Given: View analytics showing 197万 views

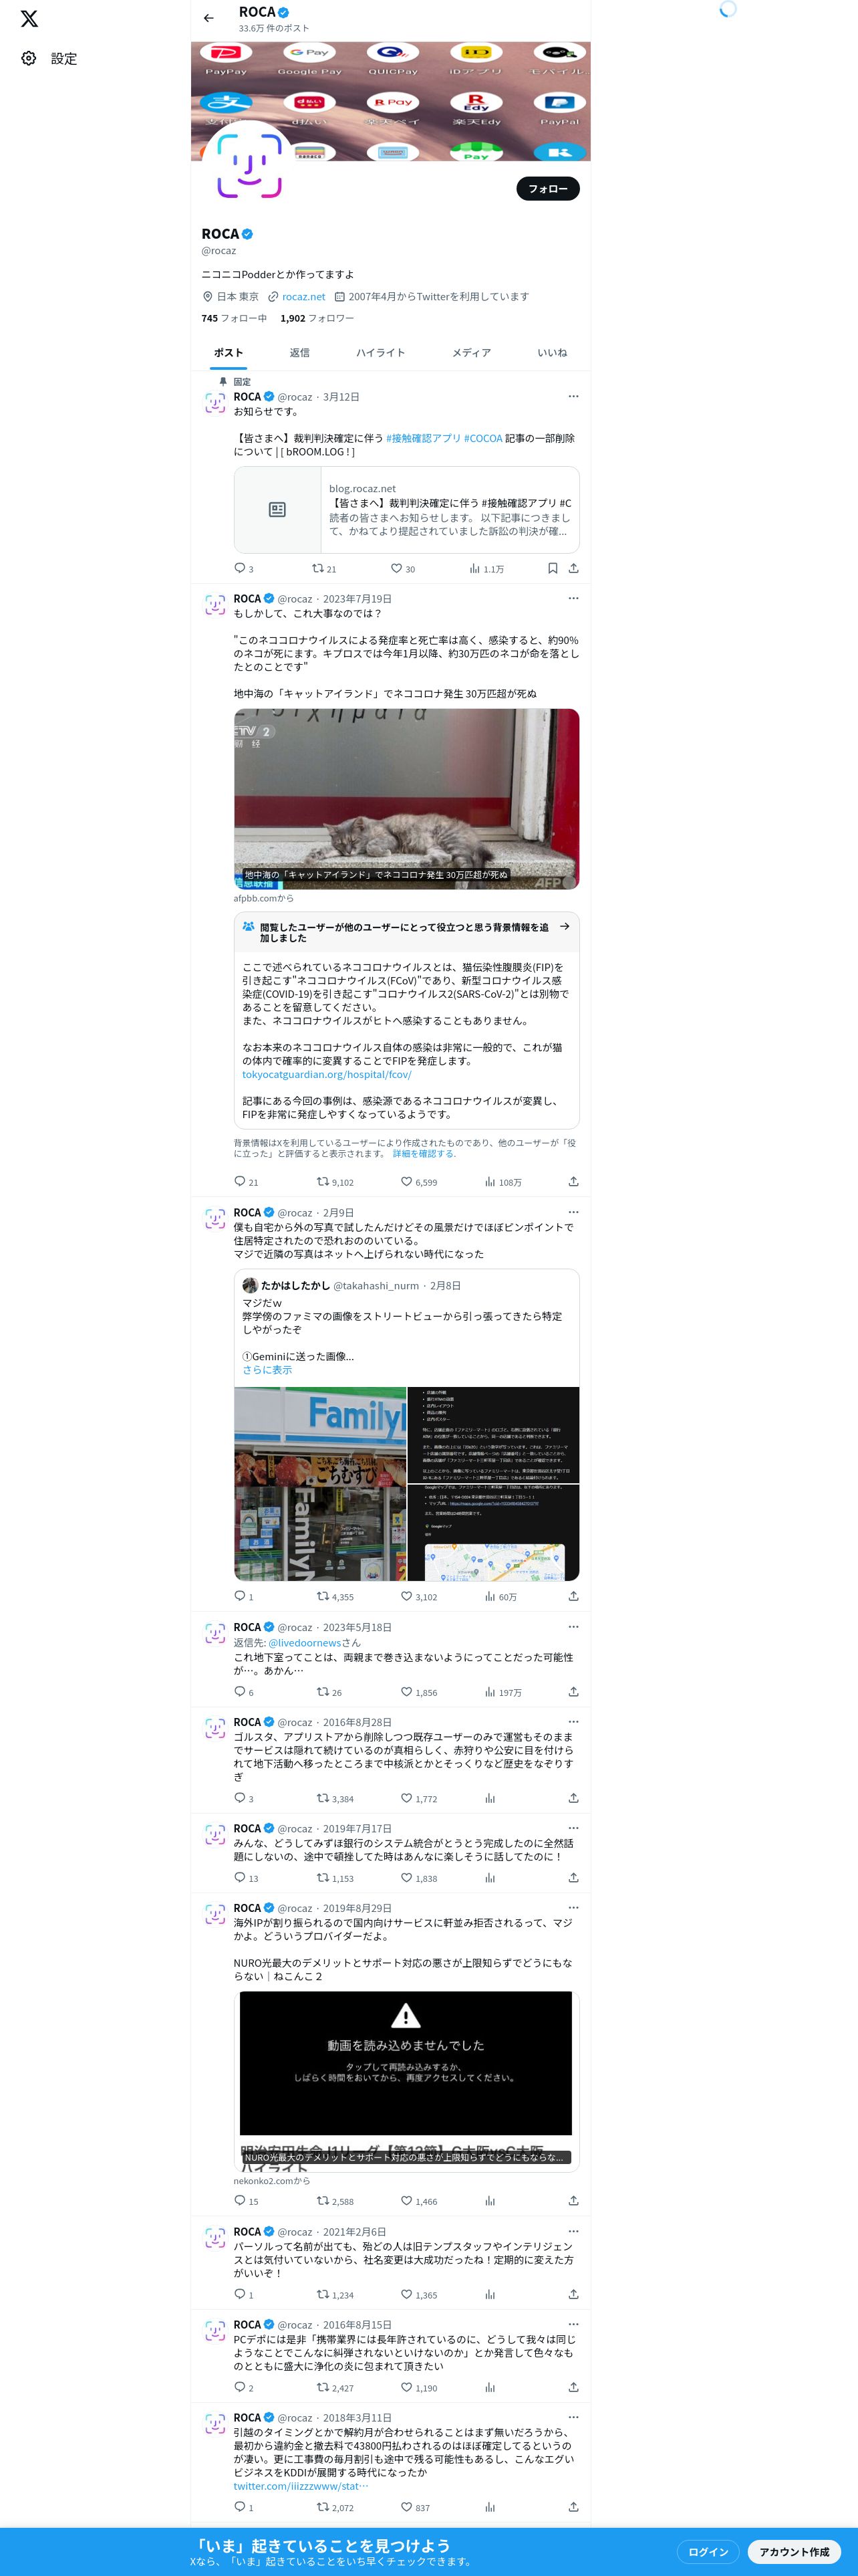Looking at the screenshot, I should coord(503,1692).
